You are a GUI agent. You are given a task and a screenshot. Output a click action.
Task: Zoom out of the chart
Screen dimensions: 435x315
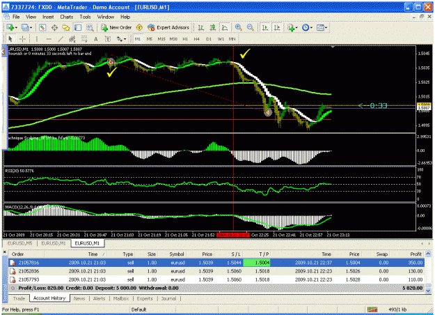coord(251,27)
